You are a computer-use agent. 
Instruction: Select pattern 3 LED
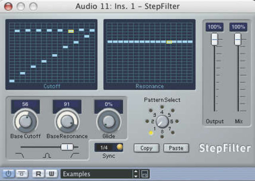pos(151,110)
